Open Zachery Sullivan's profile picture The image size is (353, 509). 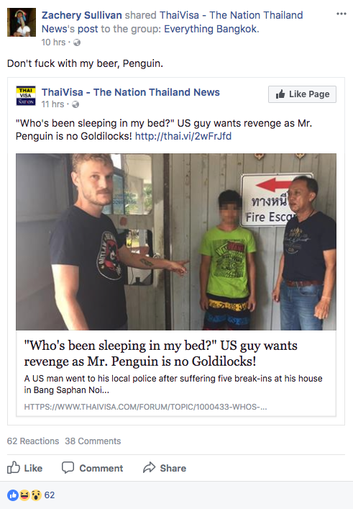(22, 22)
